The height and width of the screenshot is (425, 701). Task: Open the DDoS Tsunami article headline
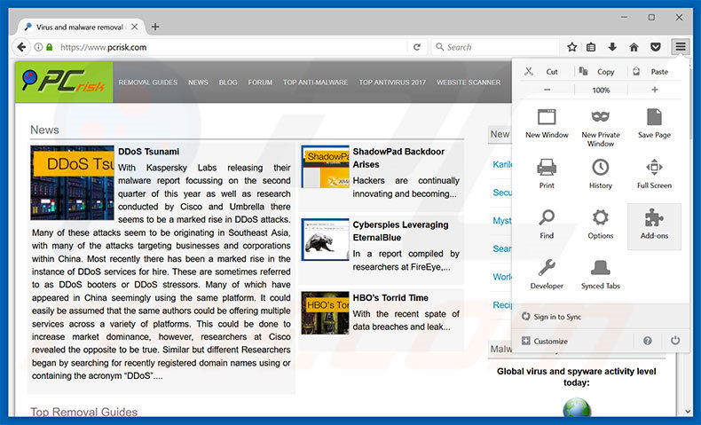pos(148,152)
